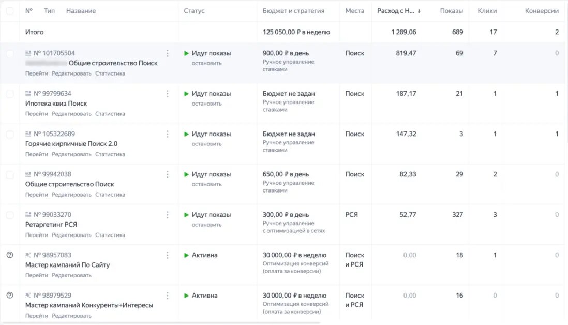568x325 pixels.
Task: Click the Статус column header
Action: click(x=195, y=11)
